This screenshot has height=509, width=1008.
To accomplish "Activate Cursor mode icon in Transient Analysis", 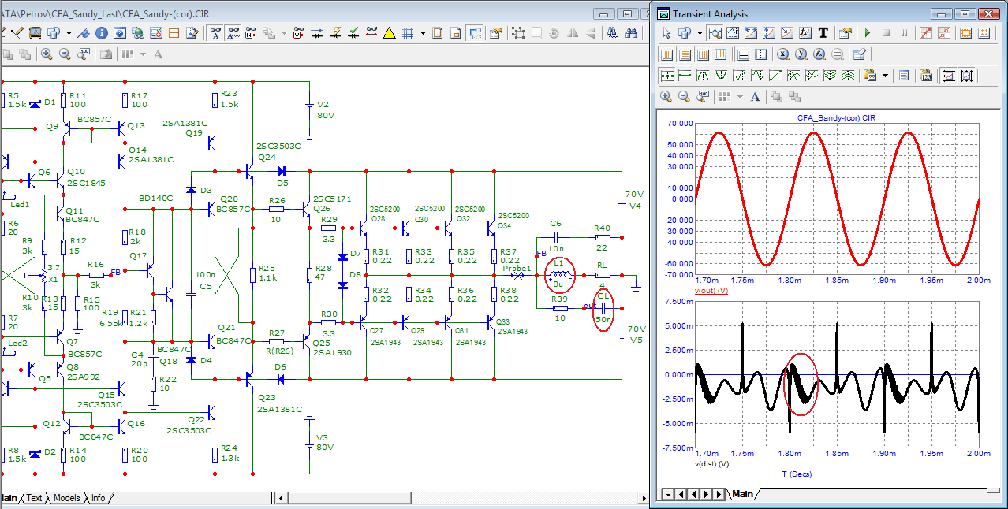I will 733,33.
